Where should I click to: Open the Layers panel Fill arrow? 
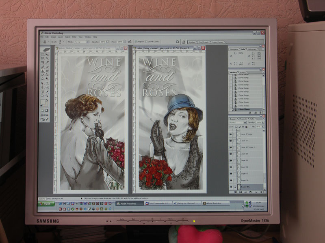tap(263, 127)
